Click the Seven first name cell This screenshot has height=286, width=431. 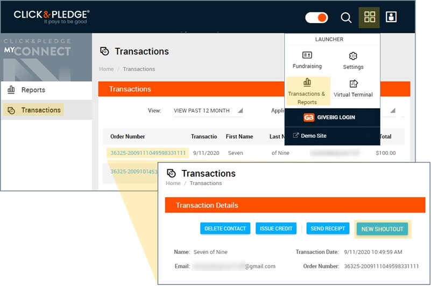tap(236, 153)
